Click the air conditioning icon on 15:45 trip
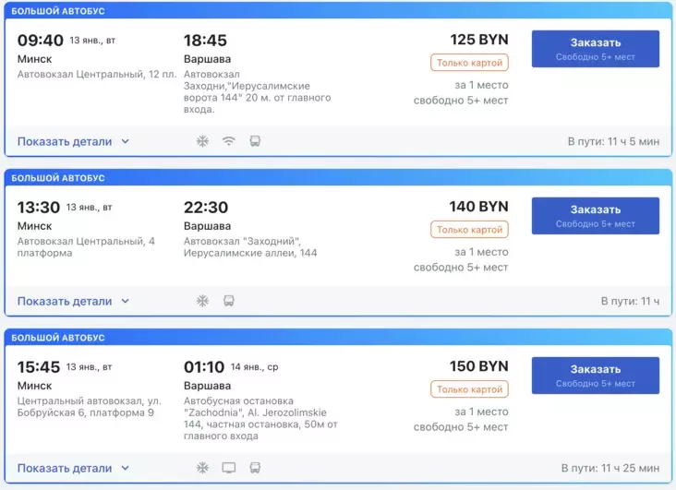The width and height of the screenshot is (676, 490). click(x=202, y=468)
